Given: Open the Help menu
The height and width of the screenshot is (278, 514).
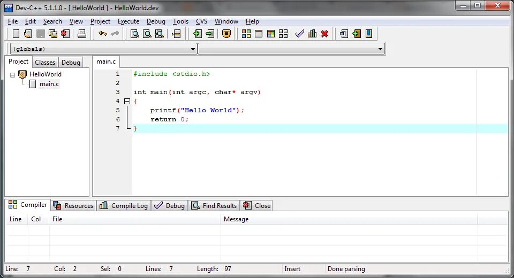Looking at the screenshot, I should point(252,21).
